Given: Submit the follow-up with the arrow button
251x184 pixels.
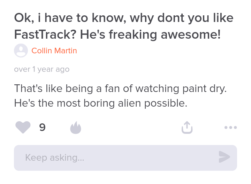Looking at the screenshot, I should click(x=224, y=157).
